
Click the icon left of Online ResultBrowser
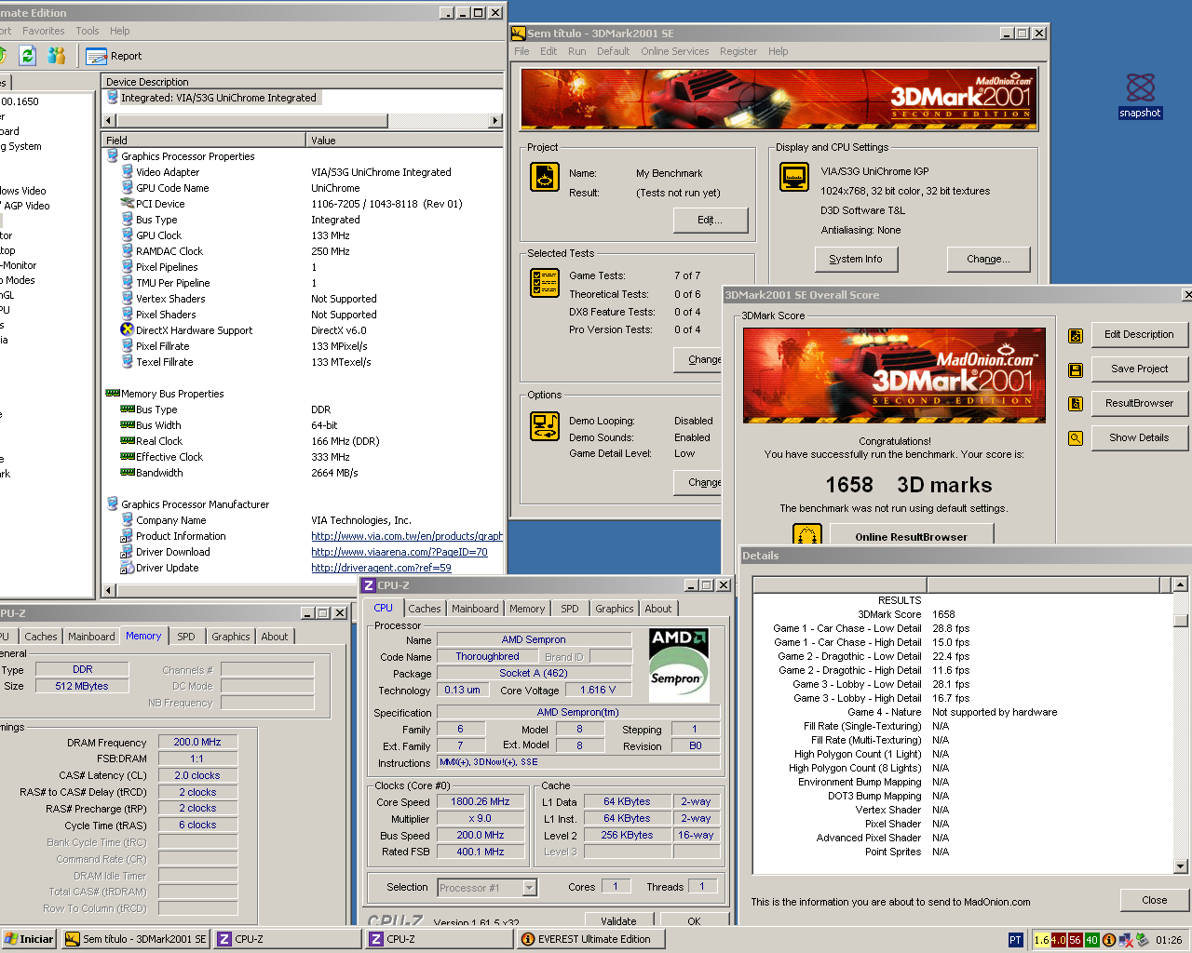[x=807, y=534]
